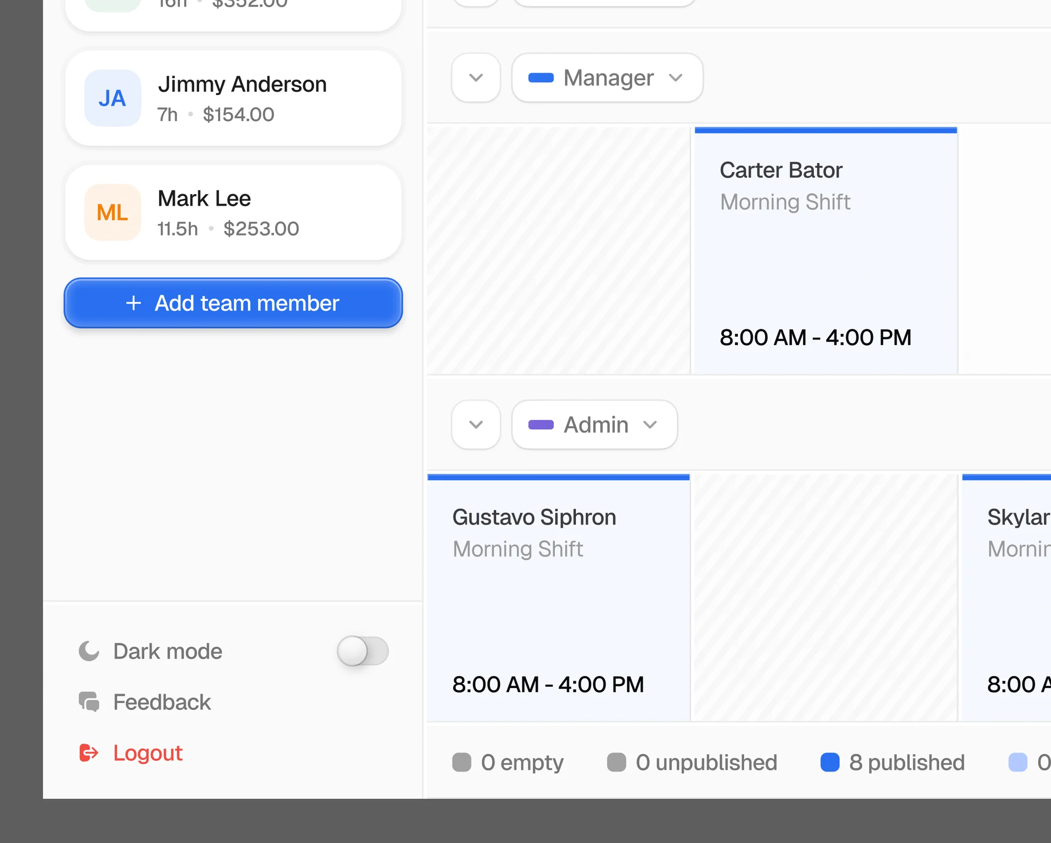This screenshot has height=843, width=1051.
Task: Open the Admin role dropdown
Action: point(594,425)
